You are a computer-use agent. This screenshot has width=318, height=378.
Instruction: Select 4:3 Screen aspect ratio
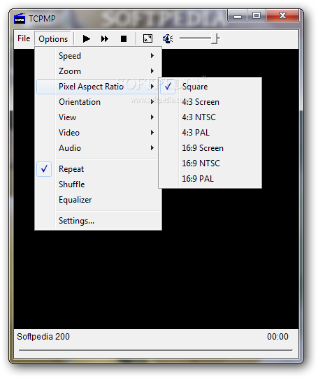click(210, 102)
